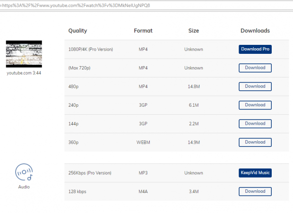Click the audio headphone music icon
This screenshot has height=213, width=293.
(24, 173)
